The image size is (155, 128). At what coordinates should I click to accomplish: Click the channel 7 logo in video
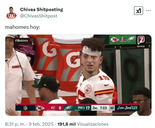[141, 40]
